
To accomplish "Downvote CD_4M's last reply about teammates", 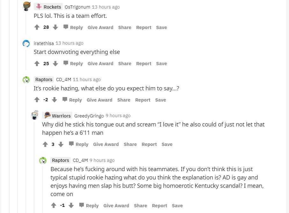I will (x=71, y=206).
